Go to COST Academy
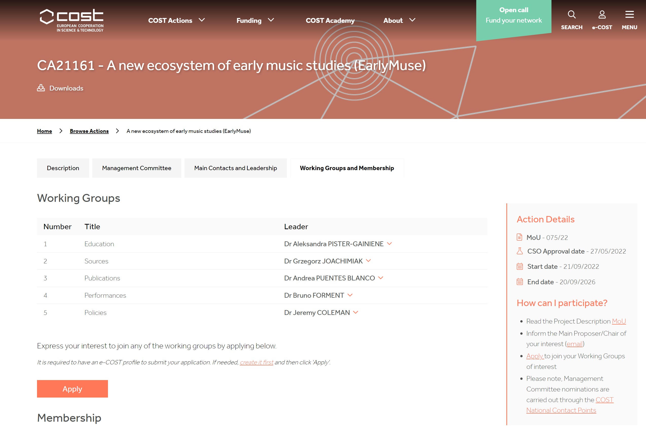646x429 pixels. pyautogui.click(x=330, y=21)
